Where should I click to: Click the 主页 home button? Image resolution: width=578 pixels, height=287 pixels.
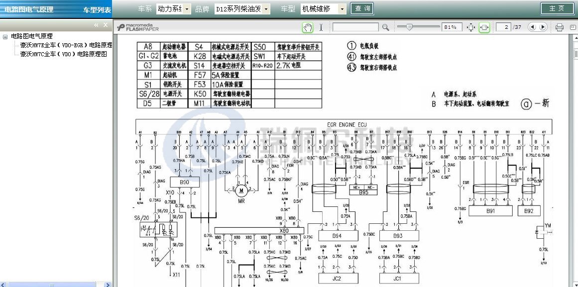[x=557, y=8]
